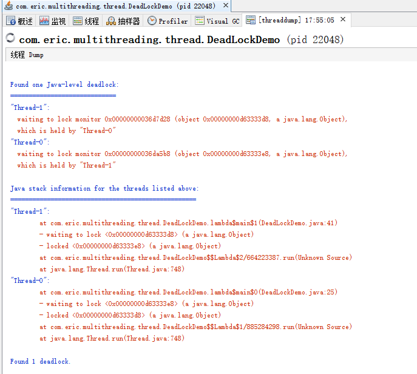The image size is (417, 374).
Task: Click the 监视 chart icon
Action: (x=44, y=21)
